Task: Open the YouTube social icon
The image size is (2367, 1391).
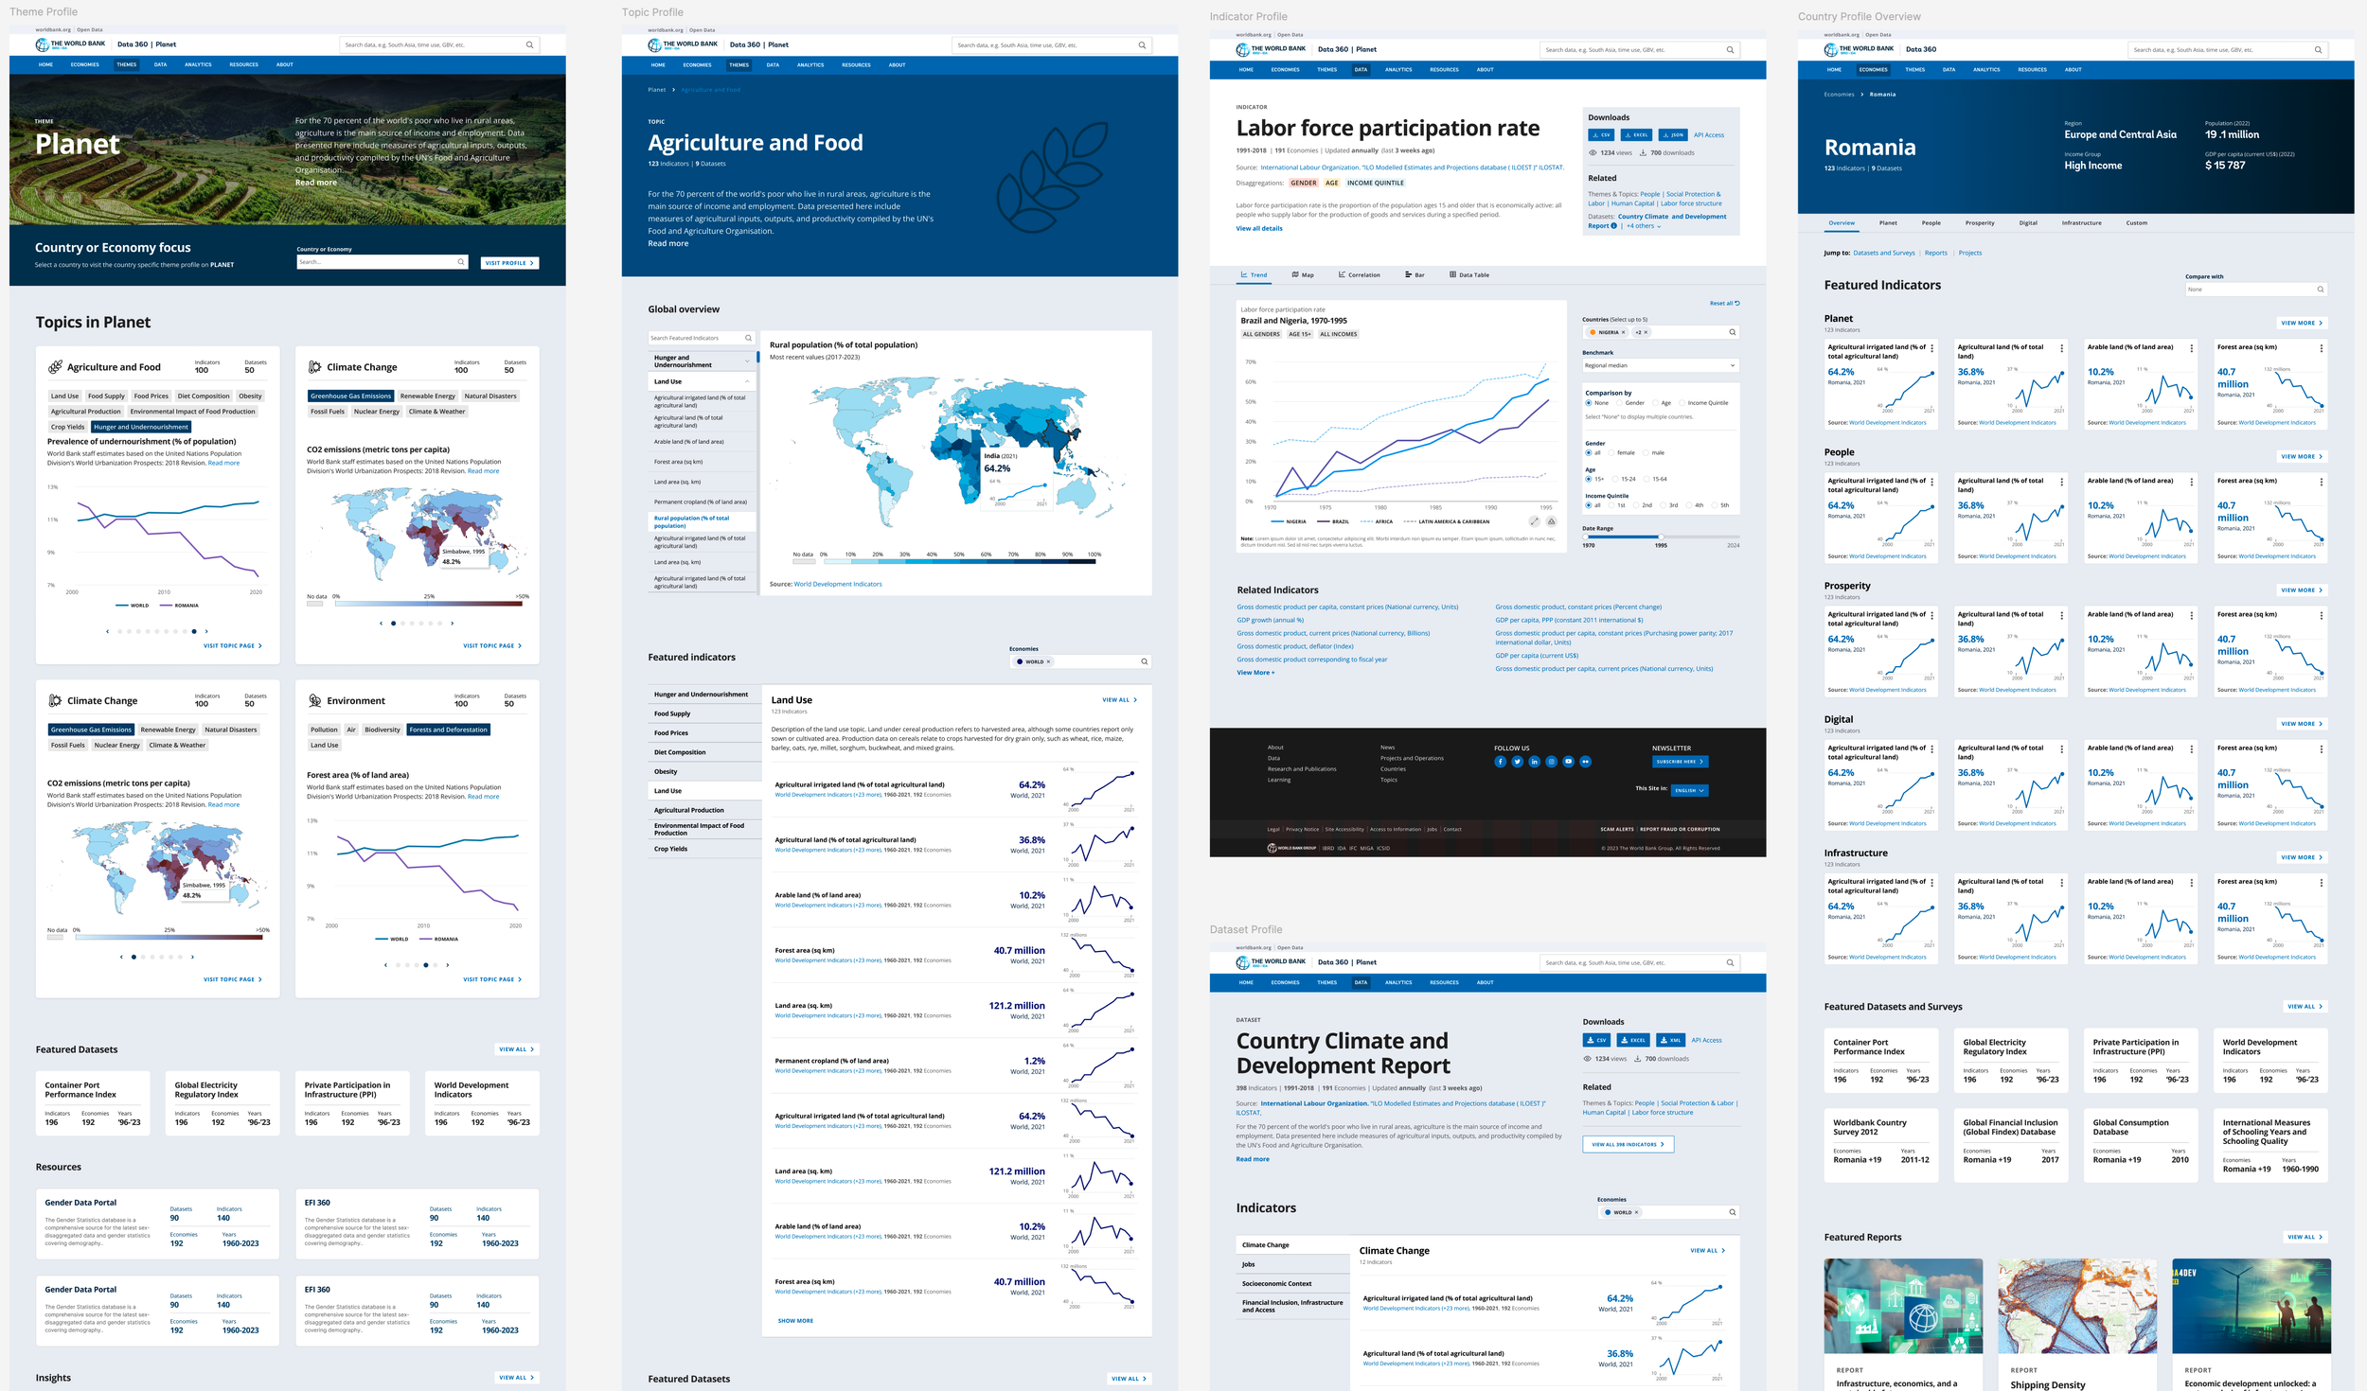Action: coord(1568,762)
